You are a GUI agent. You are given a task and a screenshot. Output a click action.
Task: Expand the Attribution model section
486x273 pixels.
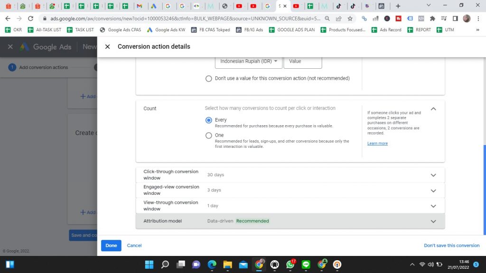(433, 221)
